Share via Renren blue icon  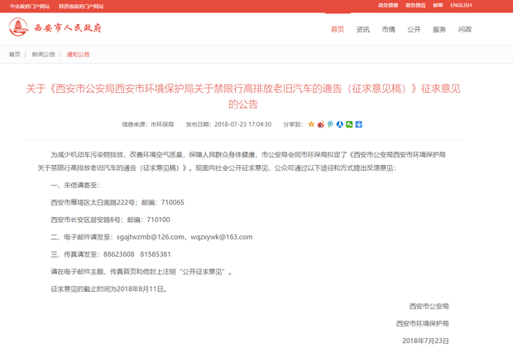click(x=339, y=124)
